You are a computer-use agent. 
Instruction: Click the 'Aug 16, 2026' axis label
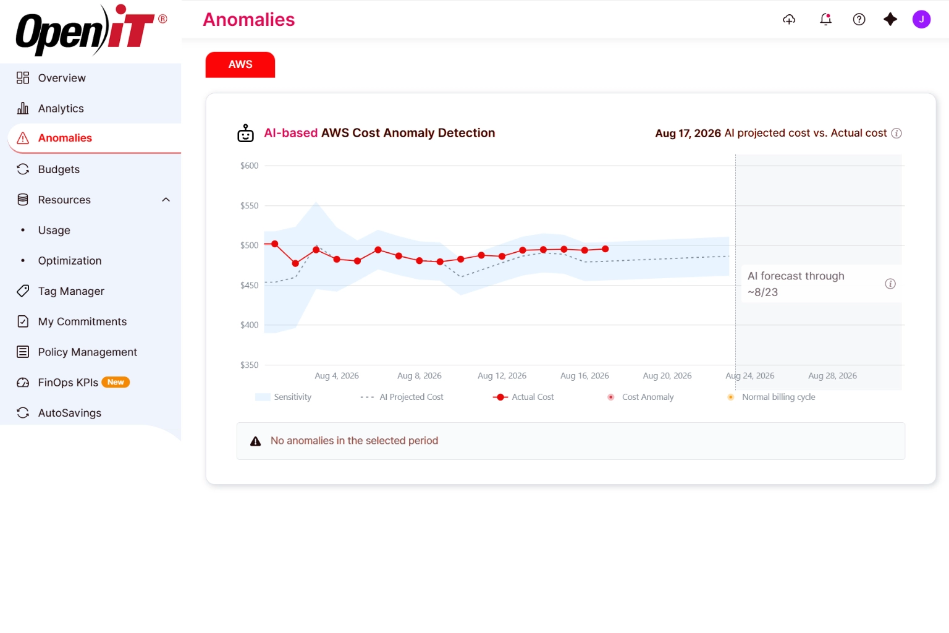coord(584,376)
